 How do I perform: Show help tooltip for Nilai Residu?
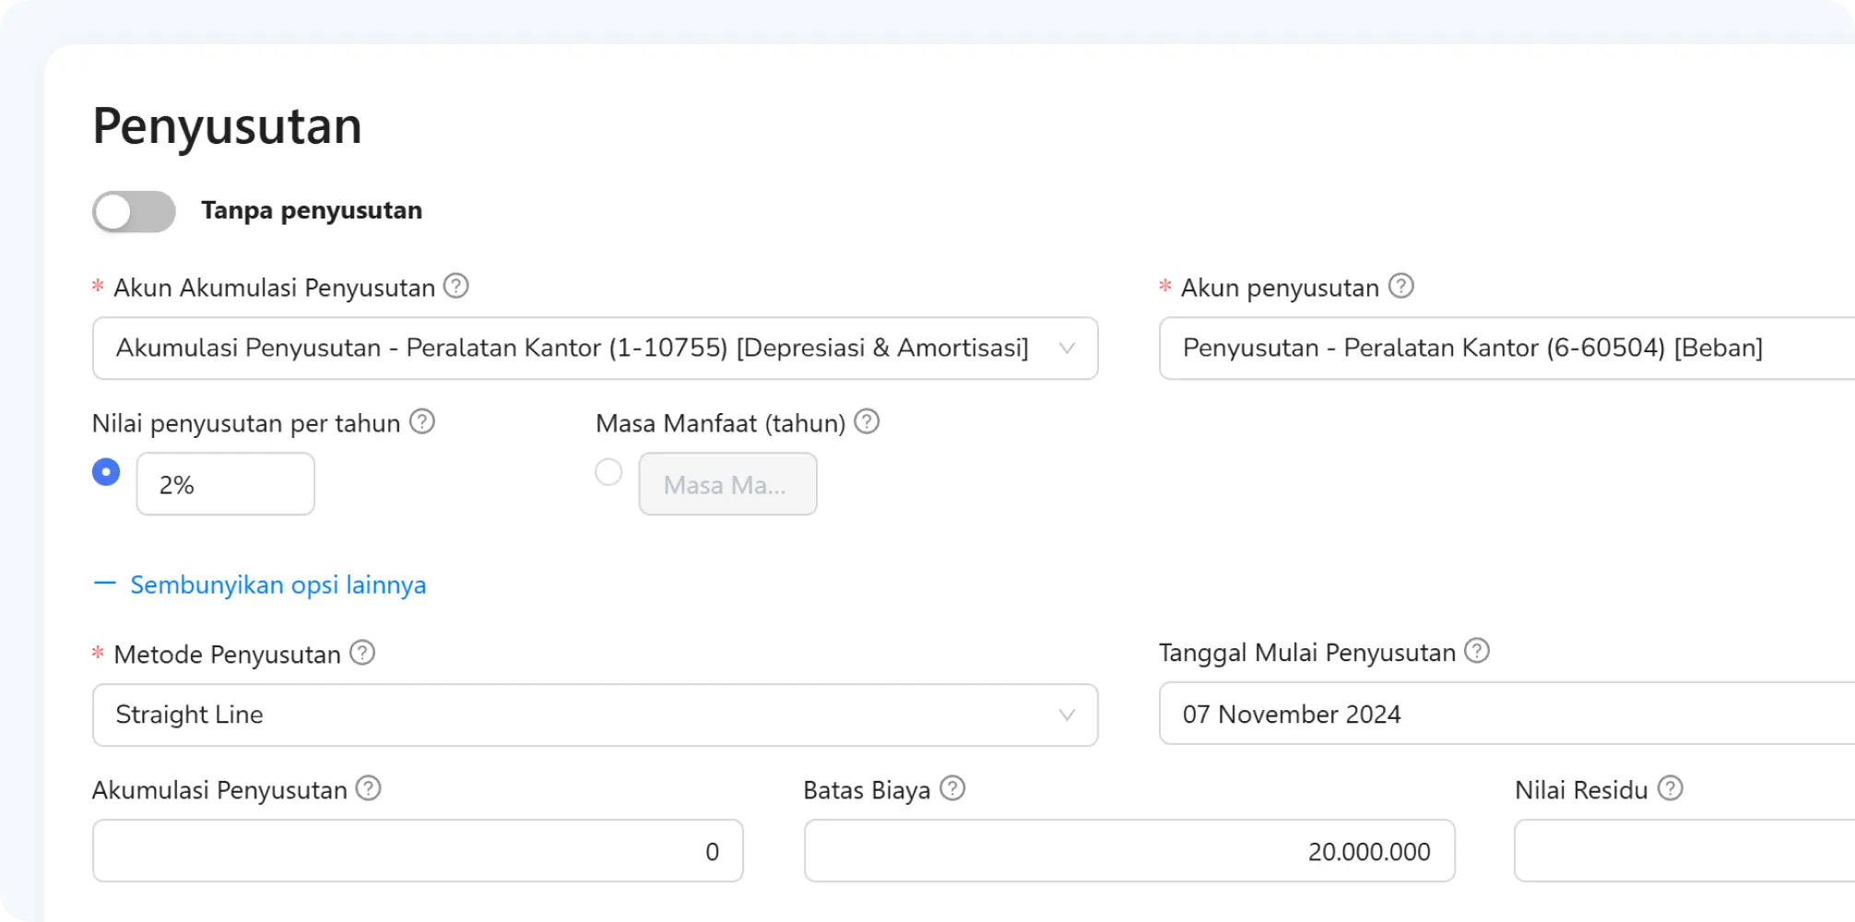pyautogui.click(x=1671, y=788)
